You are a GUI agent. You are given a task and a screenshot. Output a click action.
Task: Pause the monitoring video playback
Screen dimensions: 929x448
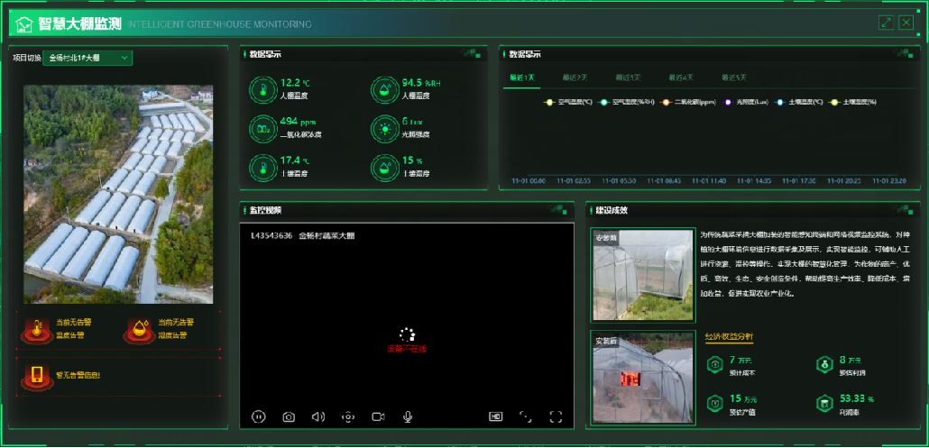coord(259,416)
